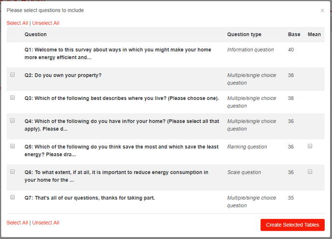Image resolution: width=332 pixels, height=239 pixels.
Task: Click Create Selected Tables button
Action: coord(292,225)
